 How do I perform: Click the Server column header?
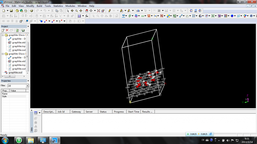click(x=91, y=112)
